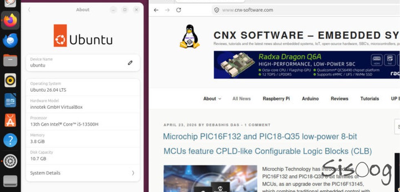Open Rhythmbox music player in dock

pos(10,80)
